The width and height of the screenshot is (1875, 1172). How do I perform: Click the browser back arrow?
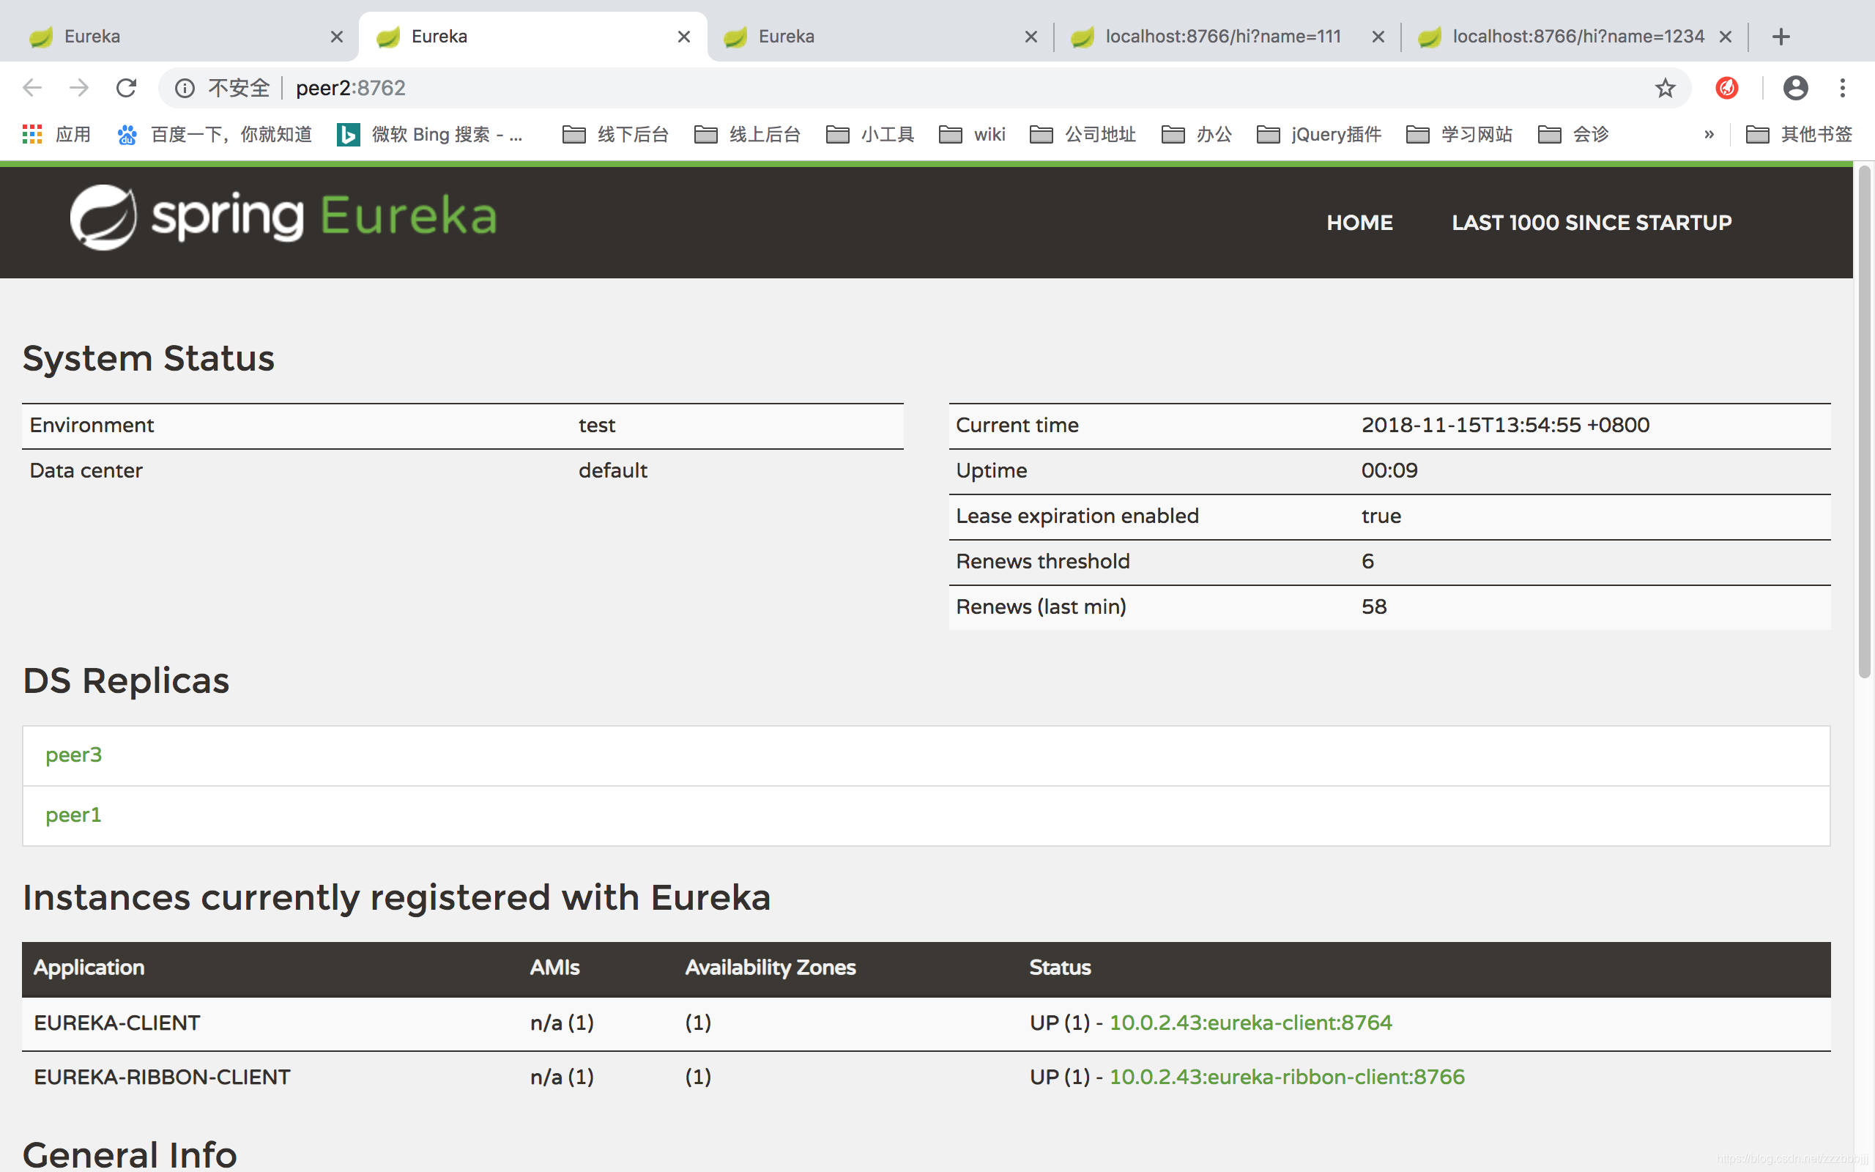31,88
